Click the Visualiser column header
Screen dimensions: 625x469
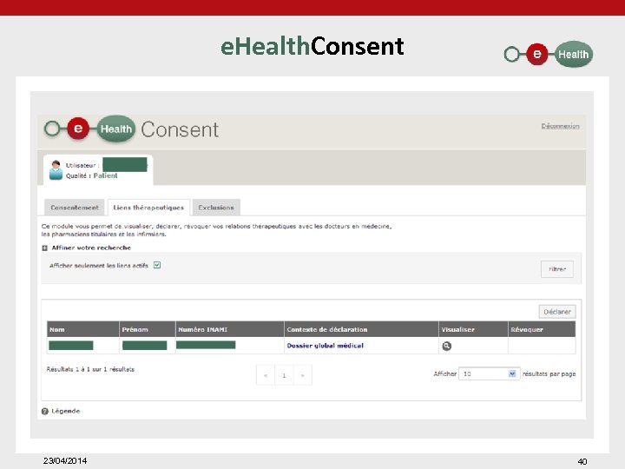tap(473, 329)
